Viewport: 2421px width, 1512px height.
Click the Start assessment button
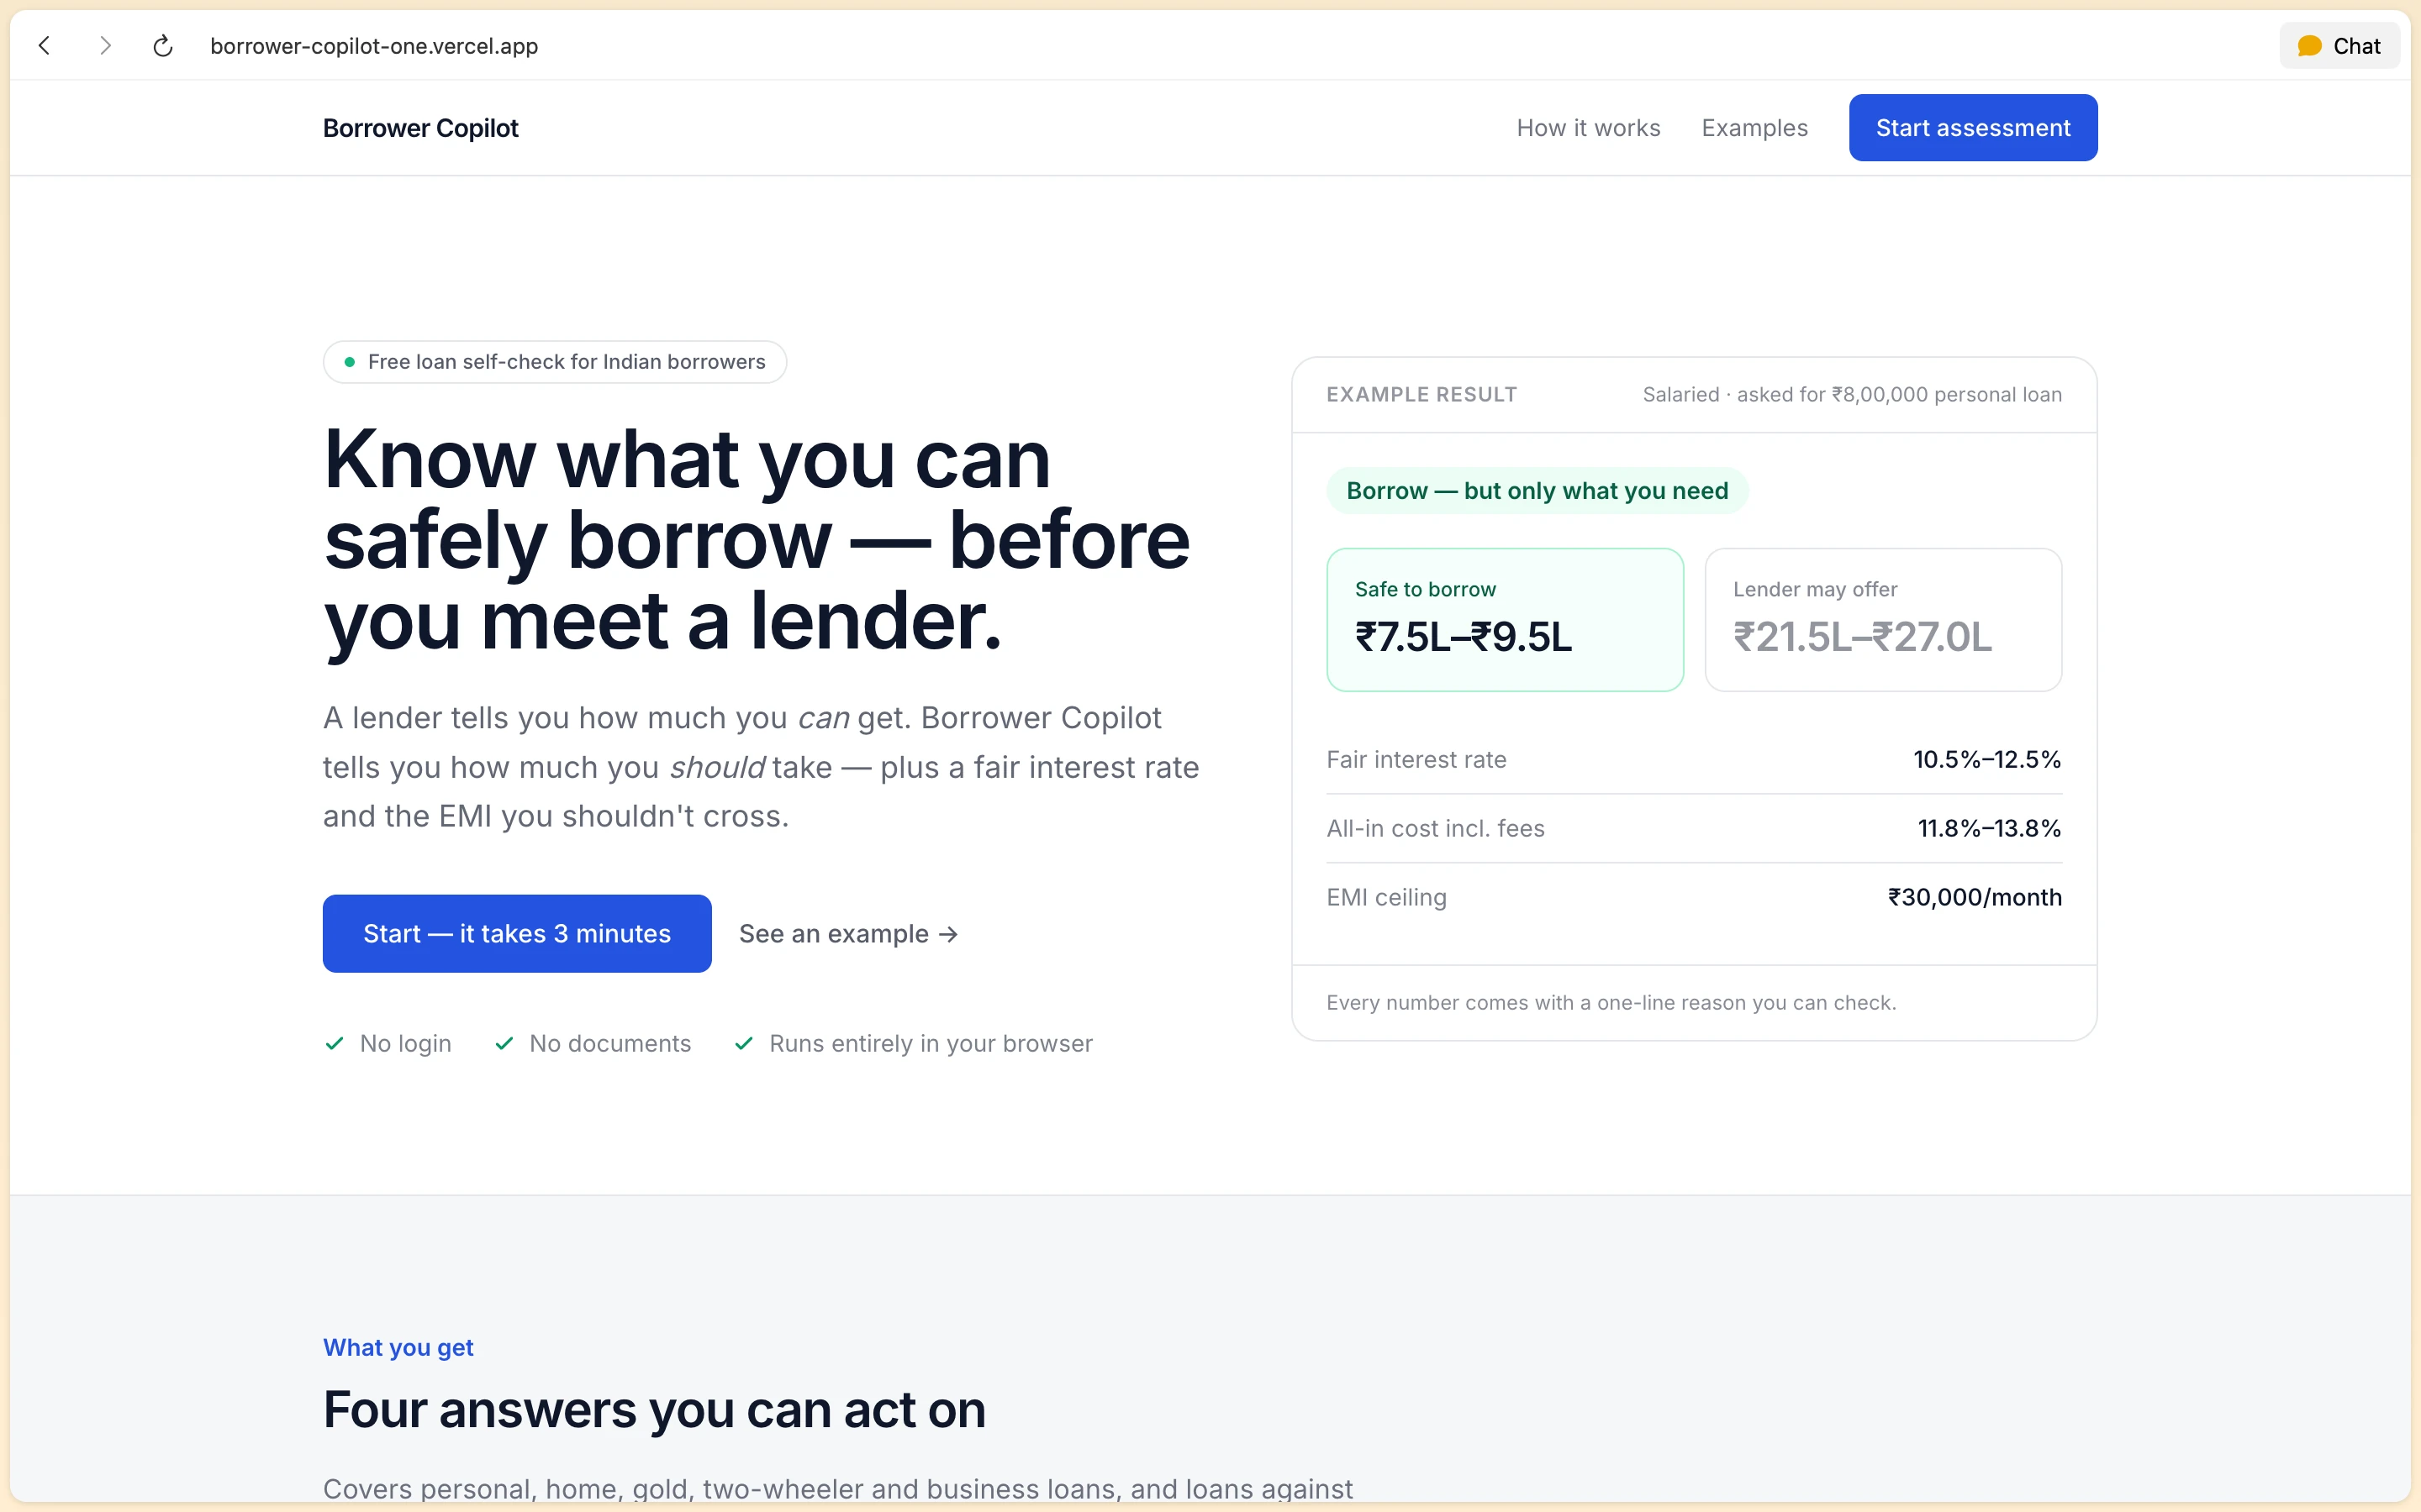1973,128
